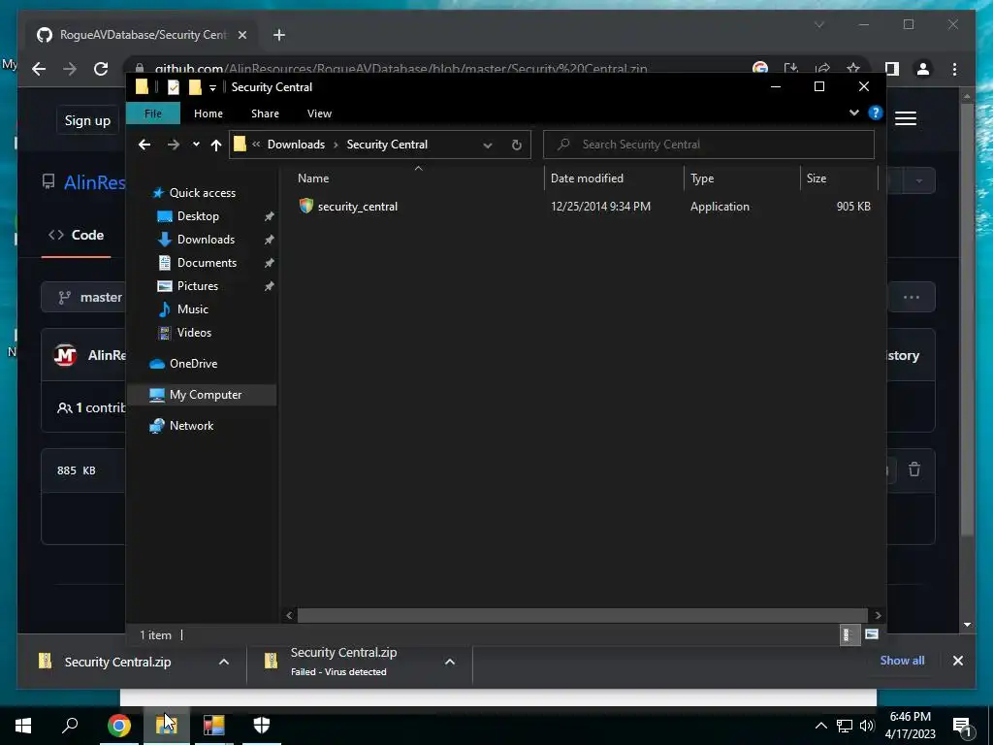
Task: Click the share icon in Chrome address bar
Action: pyautogui.click(x=822, y=69)
